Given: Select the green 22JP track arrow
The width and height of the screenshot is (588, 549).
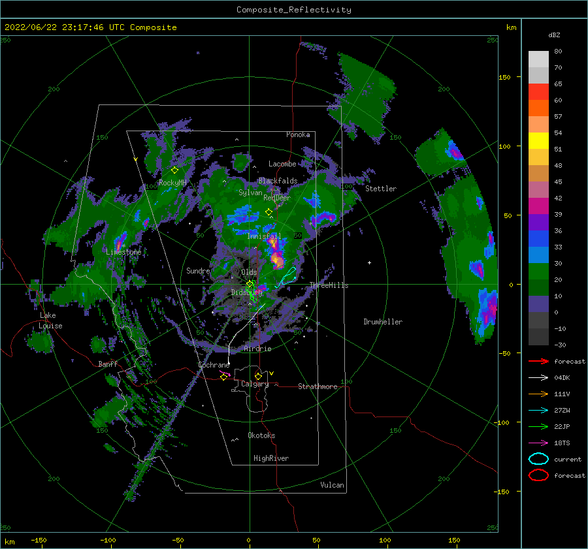Looking at the screenshot, I should coord(538,426).
